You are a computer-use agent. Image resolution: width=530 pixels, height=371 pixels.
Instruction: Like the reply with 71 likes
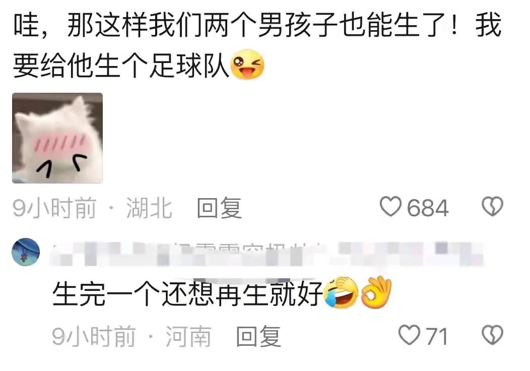pos(410,335)
